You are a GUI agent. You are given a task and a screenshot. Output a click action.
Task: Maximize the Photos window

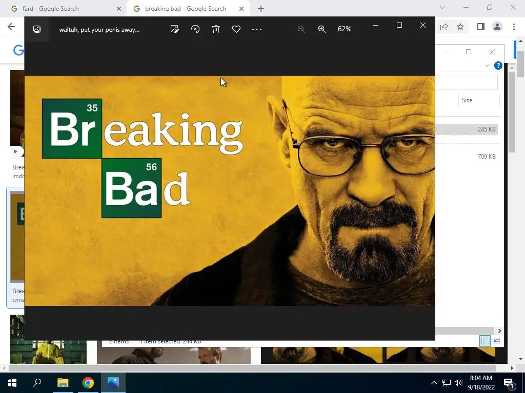[399, 26]
